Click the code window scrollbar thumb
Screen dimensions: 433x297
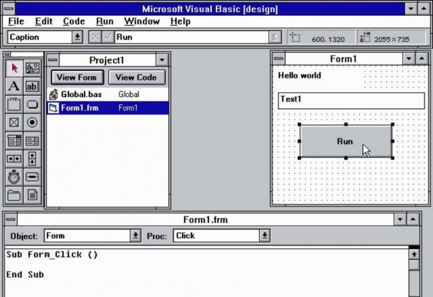[414, 265]
